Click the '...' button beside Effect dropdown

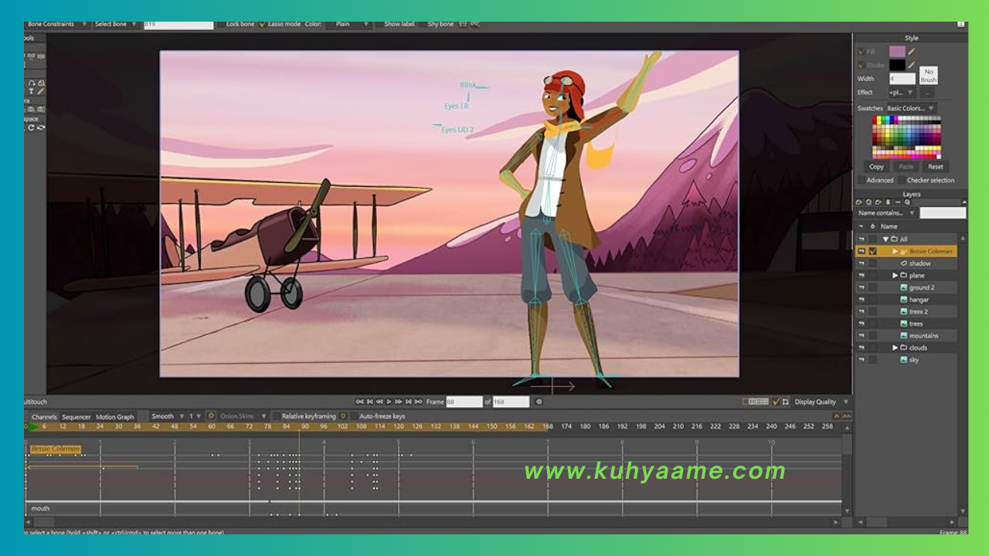coord(926,92)
